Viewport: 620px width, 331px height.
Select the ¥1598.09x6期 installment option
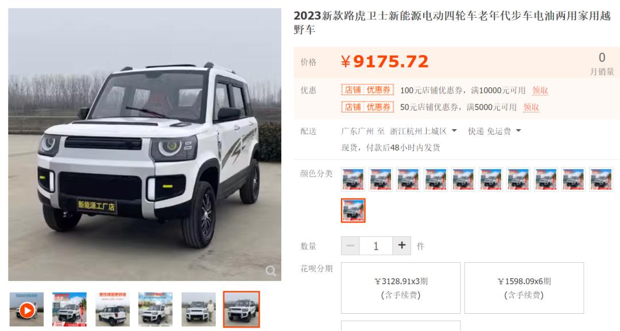point(524,288)
